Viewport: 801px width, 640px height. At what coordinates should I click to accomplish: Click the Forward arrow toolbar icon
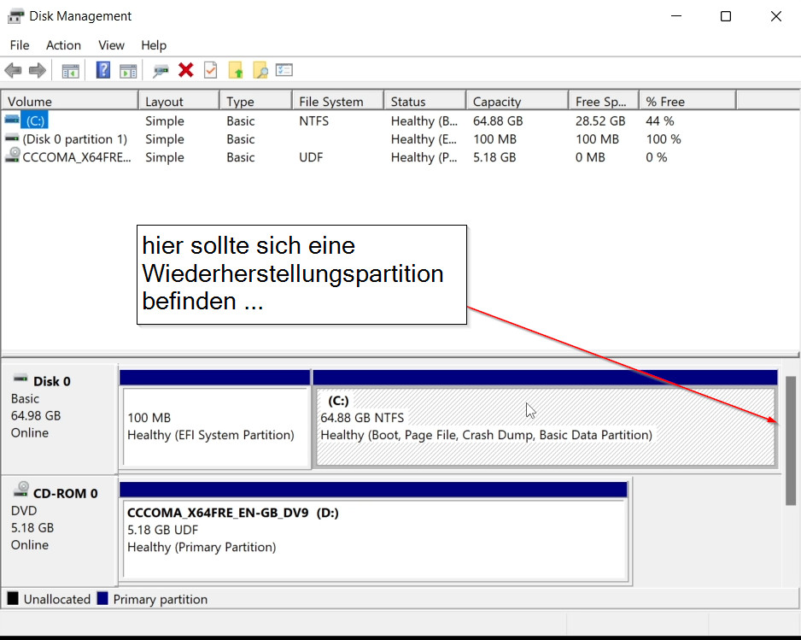pos(37,71)
